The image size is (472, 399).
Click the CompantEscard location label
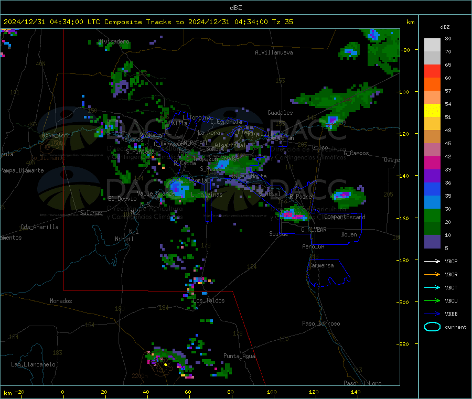coord(345,217)
